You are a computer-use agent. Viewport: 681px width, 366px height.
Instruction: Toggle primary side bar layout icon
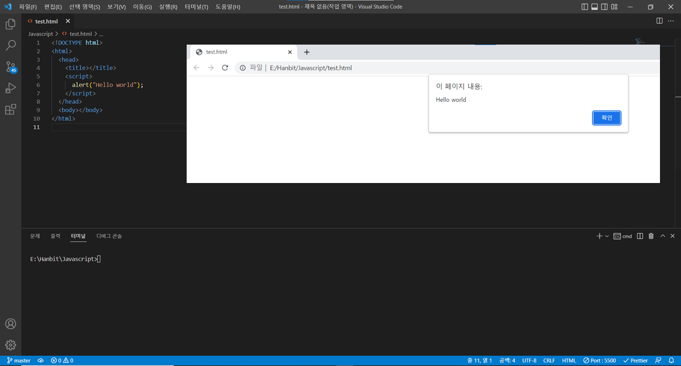tap(585, 7)
